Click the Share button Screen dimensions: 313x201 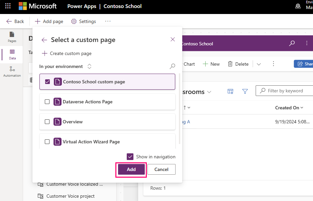point(303,64)
